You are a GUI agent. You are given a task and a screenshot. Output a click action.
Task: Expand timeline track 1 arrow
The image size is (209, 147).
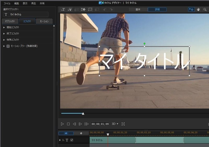tap(60, 140)
